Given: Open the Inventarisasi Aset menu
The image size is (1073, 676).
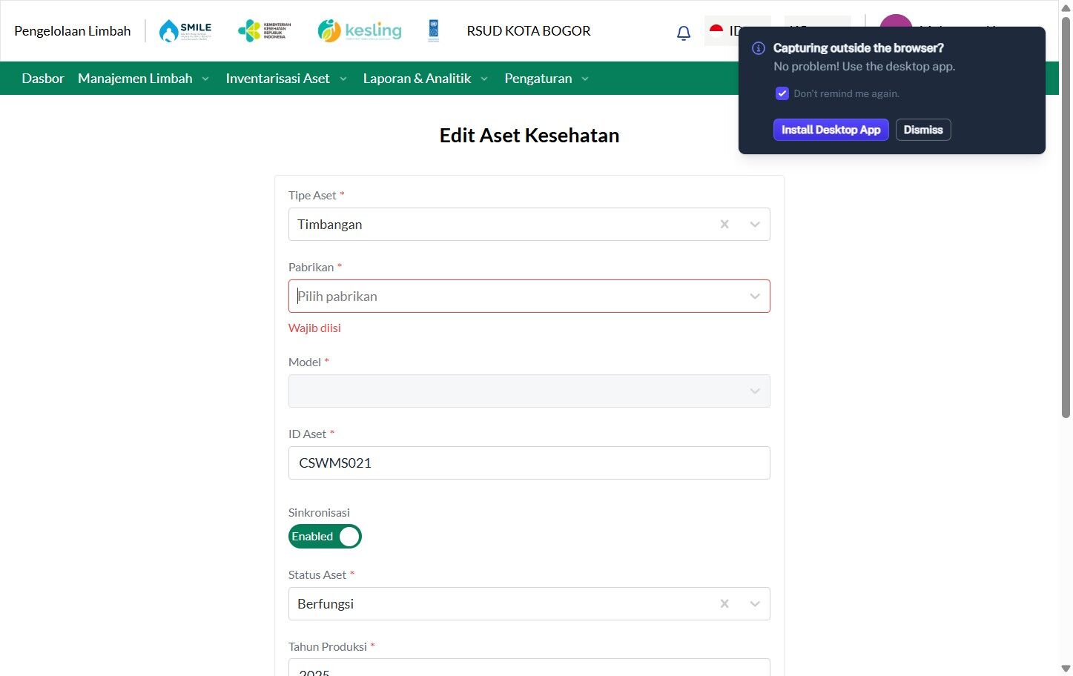Looking at the screenshot, I should coord(286,79).
